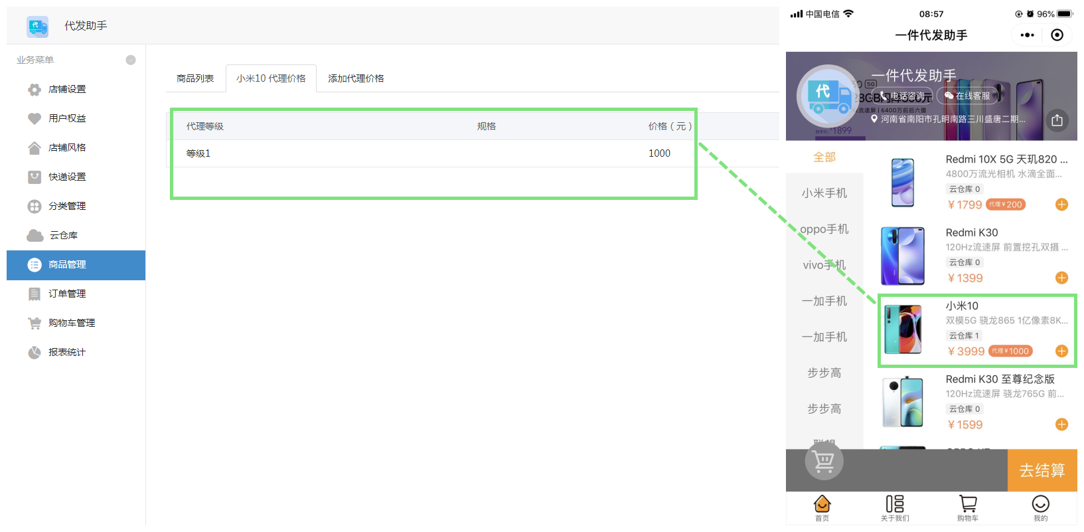The height and width of the screenshot is (532, 1084).
Task: Tap the round shop avatar logo
Action: click(827, 96)
